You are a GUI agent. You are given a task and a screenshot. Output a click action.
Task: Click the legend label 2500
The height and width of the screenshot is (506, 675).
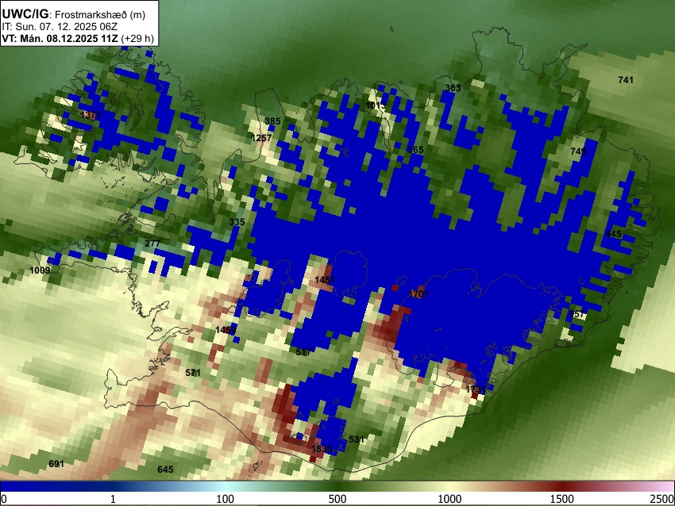click(x=662, y=499)
